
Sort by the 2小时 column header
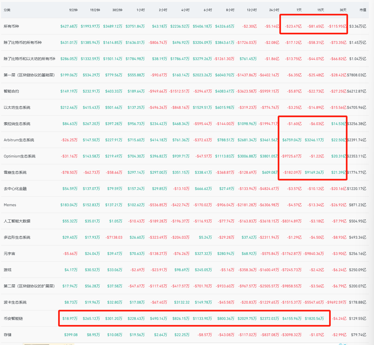click(163, 10)
